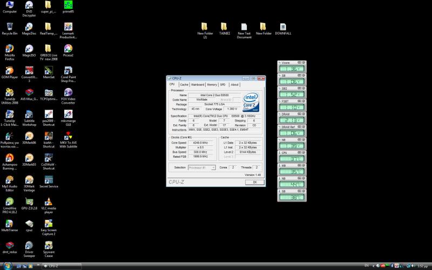432x270 pixels.
Task: Select the TAINIEΣ folder on desktop
Action: pos(224,29)
